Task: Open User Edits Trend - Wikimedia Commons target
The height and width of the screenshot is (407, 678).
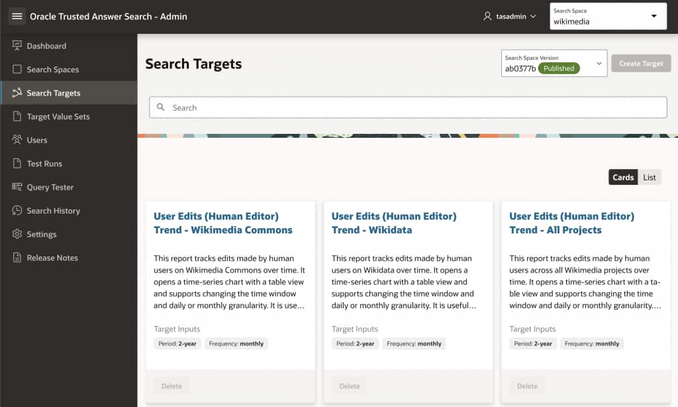Action: tap(222, 223)
